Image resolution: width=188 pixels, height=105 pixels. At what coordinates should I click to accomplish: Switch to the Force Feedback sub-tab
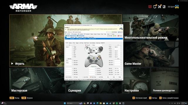coord(93,43)
